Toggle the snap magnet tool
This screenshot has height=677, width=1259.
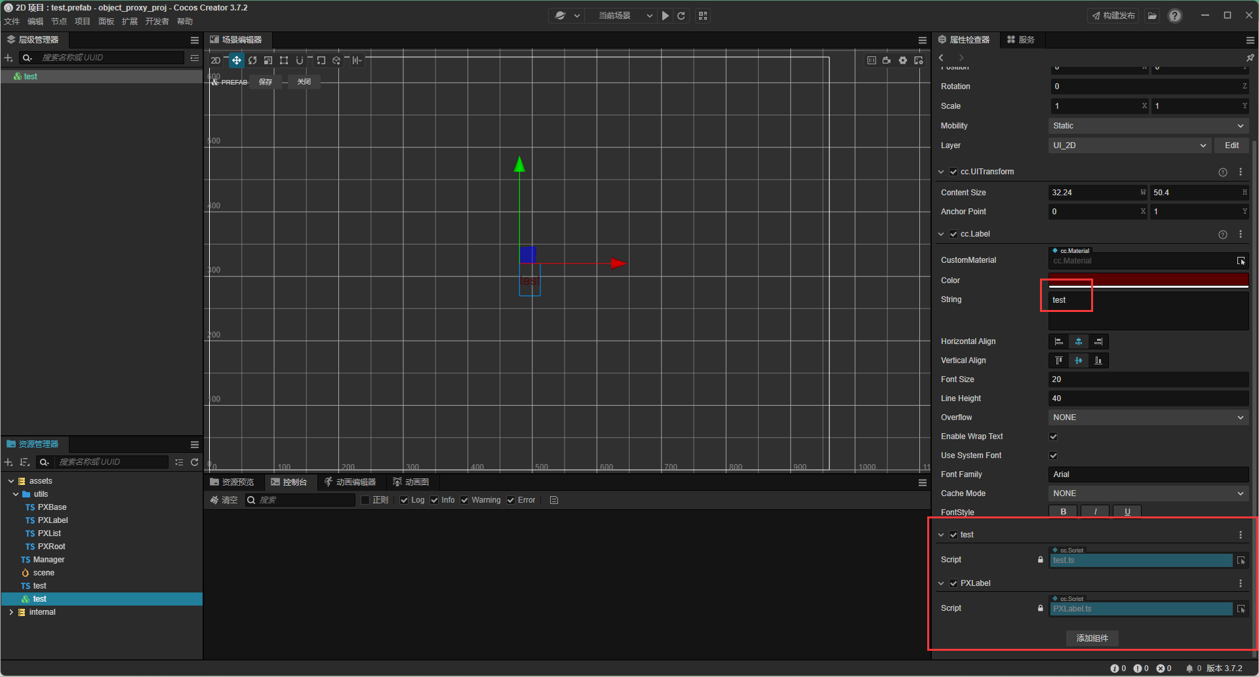click(x=300, y=60)
